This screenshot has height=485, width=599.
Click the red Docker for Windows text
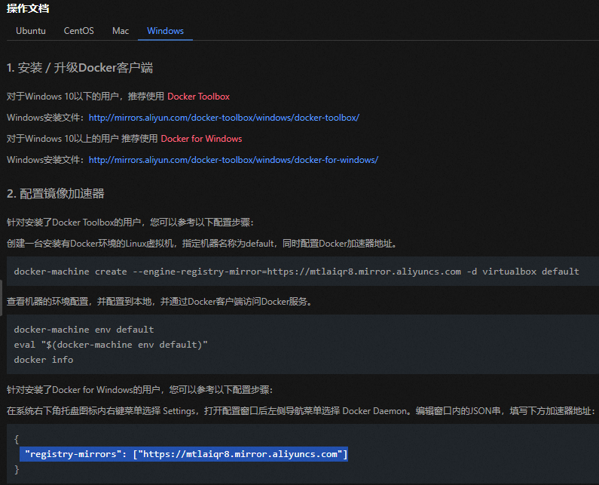click(201, 139)
